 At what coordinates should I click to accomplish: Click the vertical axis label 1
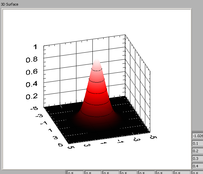click(x=36, y=47)
